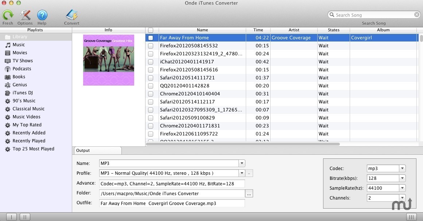
Task: Open the Codec dropdown
Action: (x=402, y=169)
